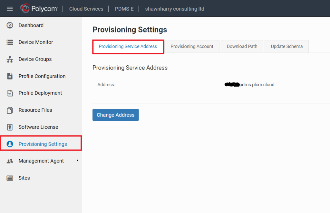Viewport: 330px width, 213px height.
Task: Select the Update Schema tab
Action: pyautogui.click(x=286, y=46)
